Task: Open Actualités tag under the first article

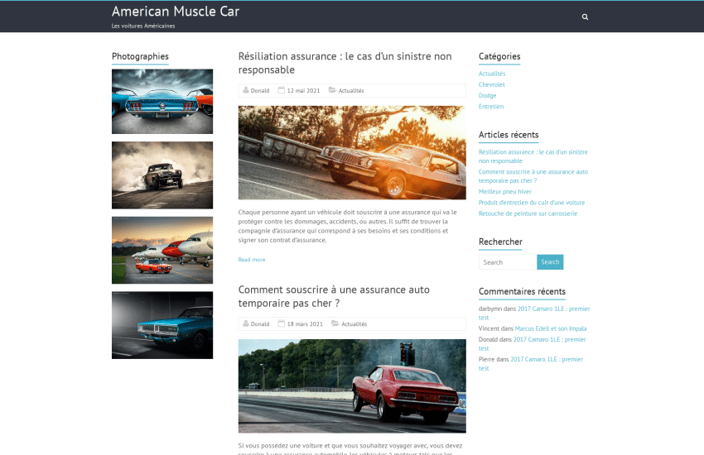Action: pyautogui.click(x=351, y=90)
